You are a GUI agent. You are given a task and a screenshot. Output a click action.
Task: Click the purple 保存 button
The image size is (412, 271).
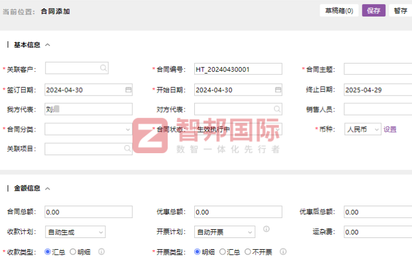(373, 11)
